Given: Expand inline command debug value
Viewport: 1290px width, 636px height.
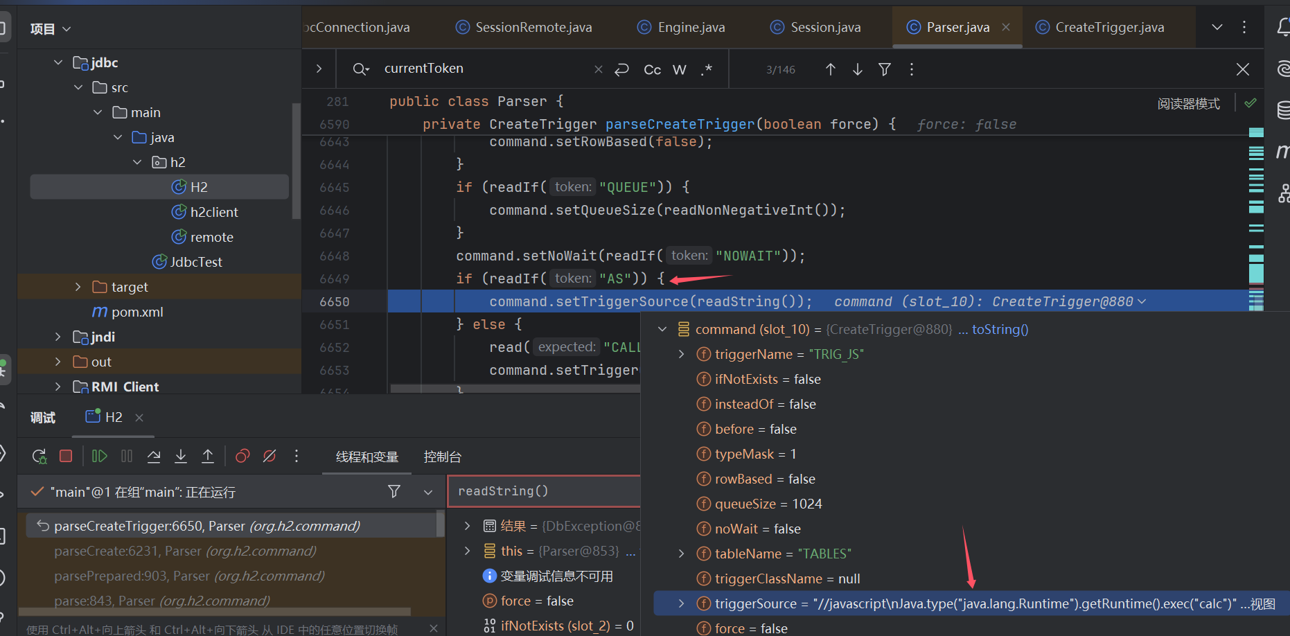Looking at the screenshot, I should (x=1142, y=301).
